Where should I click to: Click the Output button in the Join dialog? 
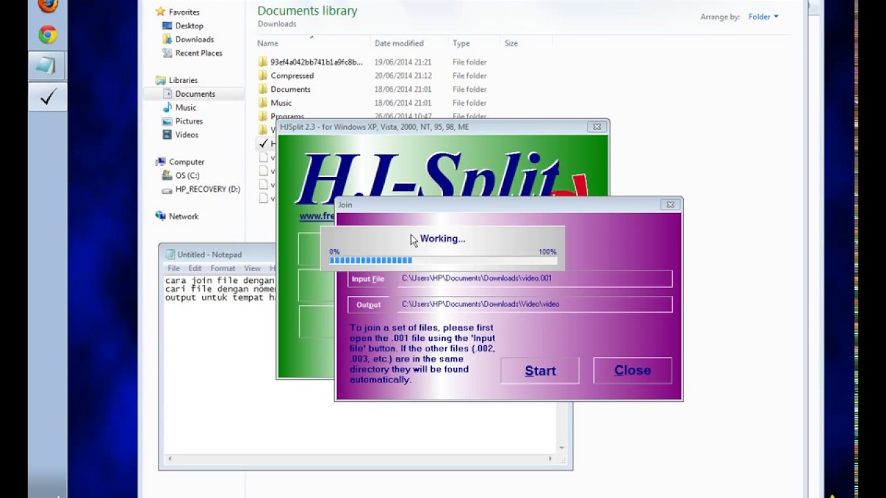click(x=368, y=304)
